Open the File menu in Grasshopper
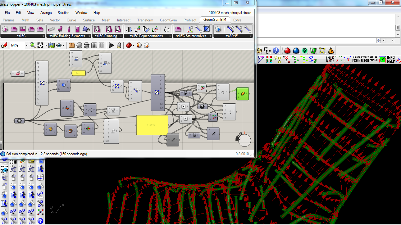This screenshot has width=401, height=225. [7, 13]
